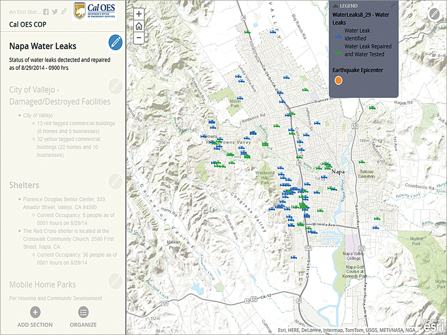Click blue leak marker south on CA-121
Viewport: 447px width, 335px height.
294,257
